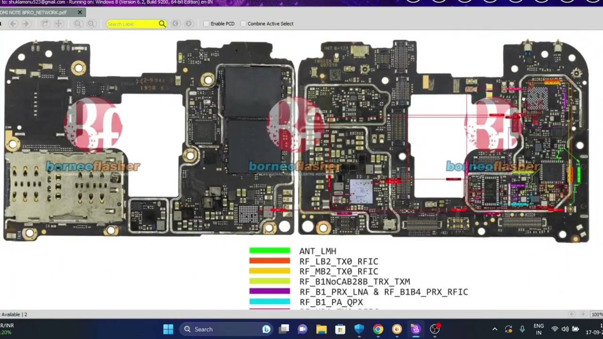This screenshot has height=339, width=603.
Task: Switch to the active purple taskbar app
Action: coord(416,329)
